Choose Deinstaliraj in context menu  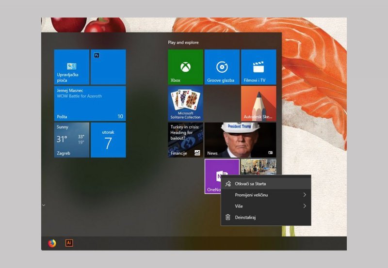tap(266, 217)
